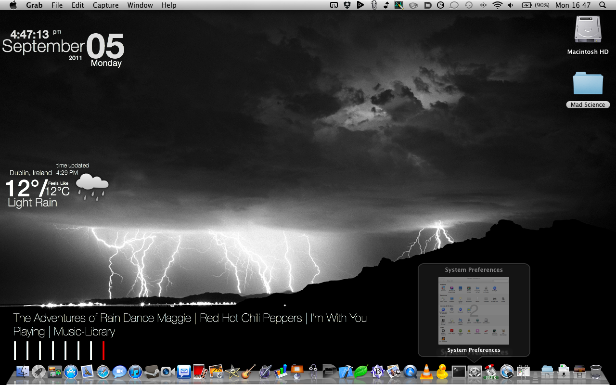Open Safari web browser

point(103,372)
